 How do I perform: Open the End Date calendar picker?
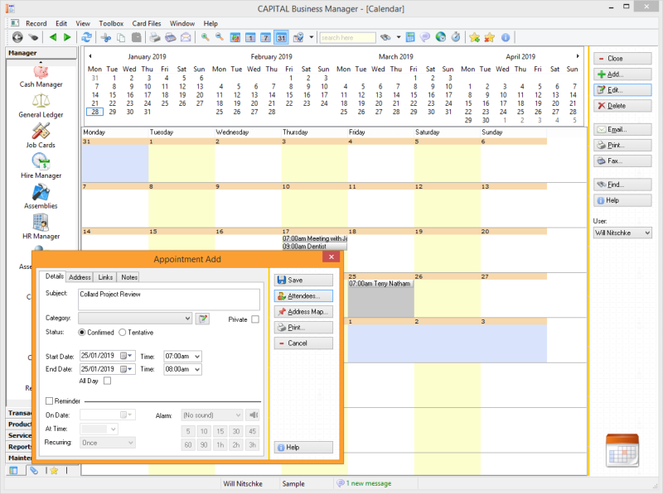[x=126, y=369]
